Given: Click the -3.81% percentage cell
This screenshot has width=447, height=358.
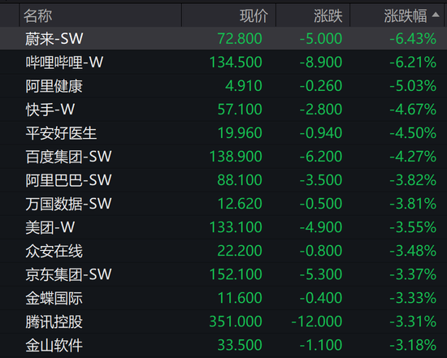Looking at the screenshot, I should (x=413, y=204).
